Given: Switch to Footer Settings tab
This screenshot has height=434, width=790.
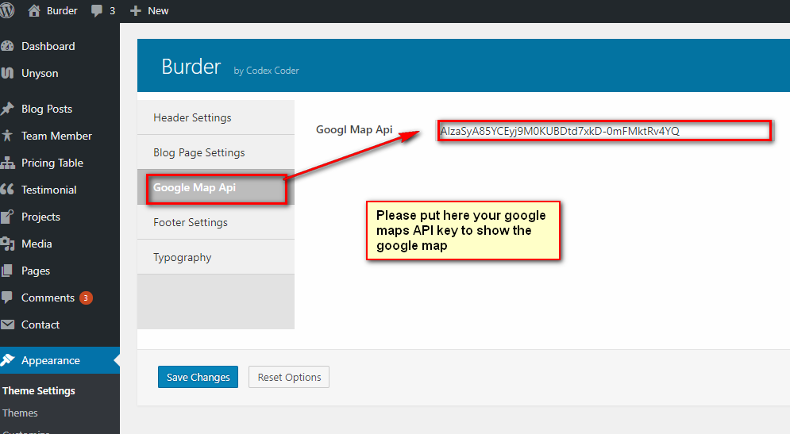Looking at the screenshot, I should coord(216,222).
